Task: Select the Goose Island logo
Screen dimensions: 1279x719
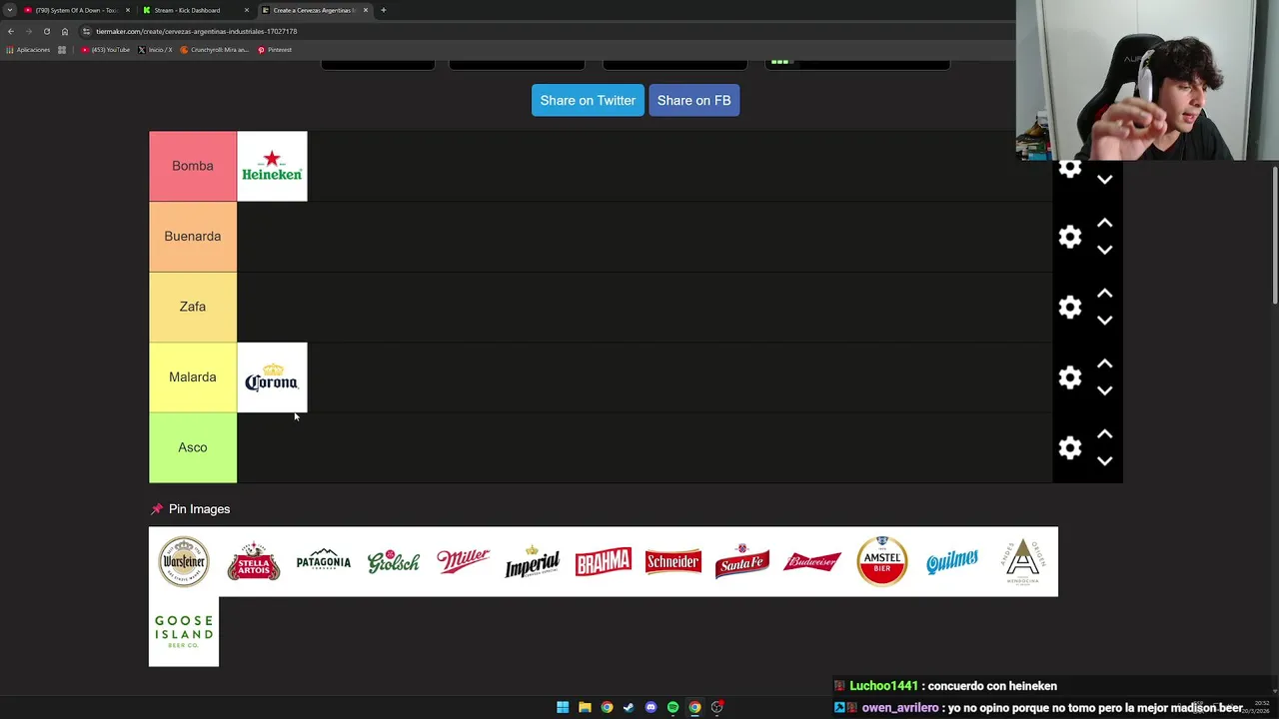Action: point(184,631)
